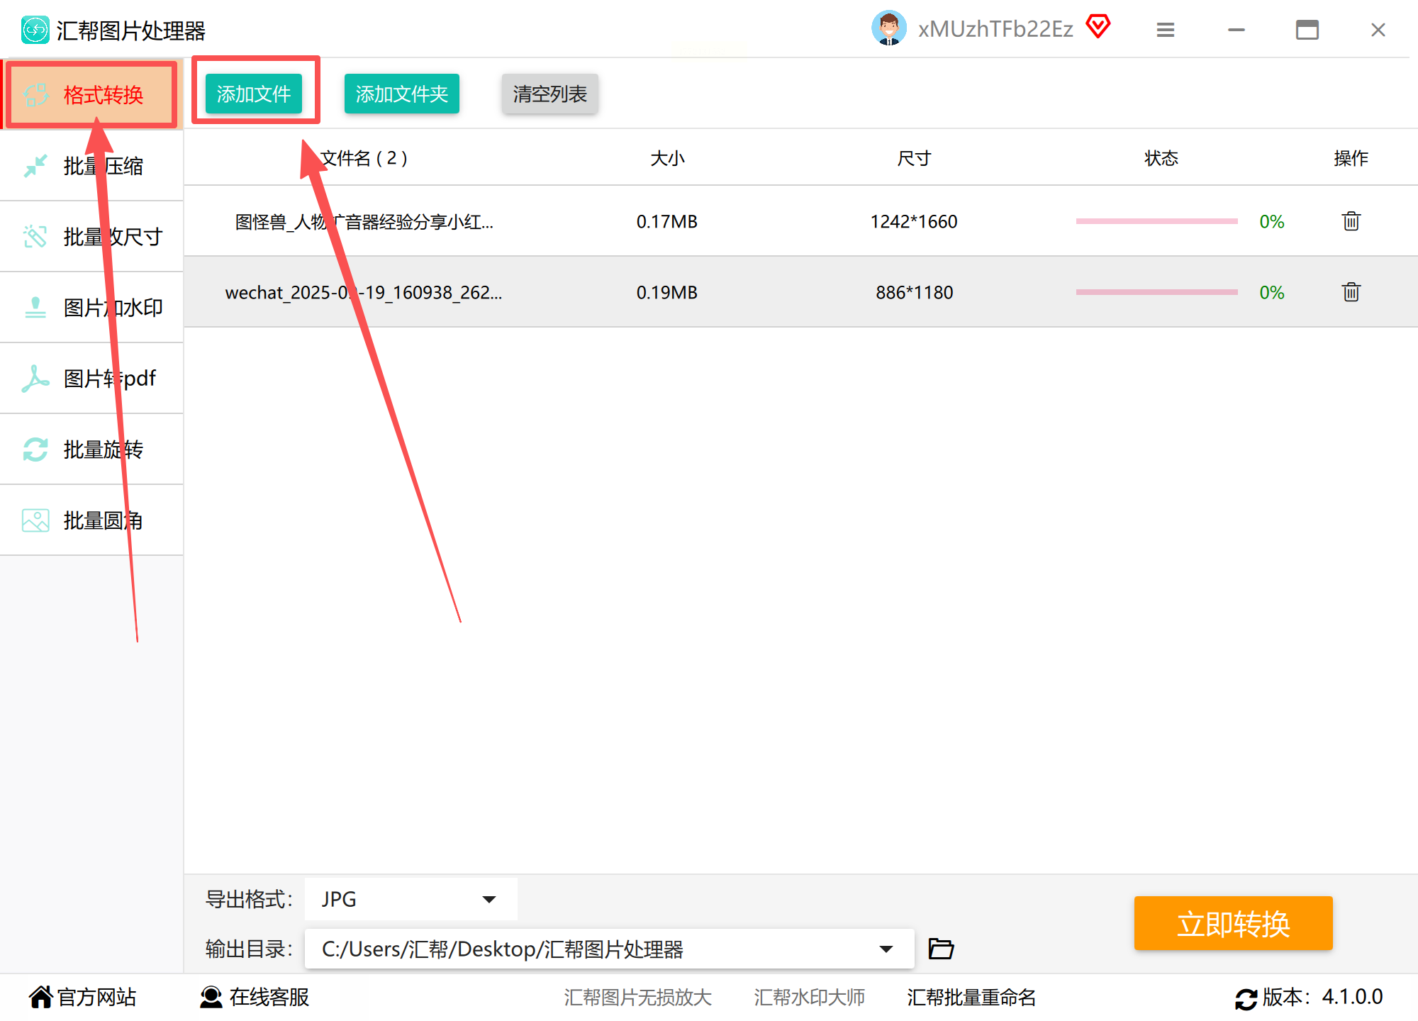The width and height of the screenshot is (1418, 1021).
Task: Click the Clear List button
Action: pyautogui.click(x=549, y=94)
